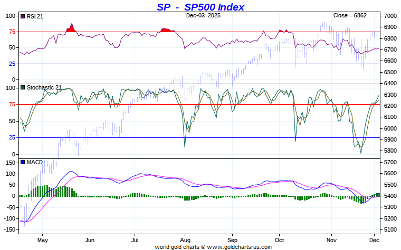Click the 'Jun' month axis label
Viewport: 401px width, 250px height.
click(90, 240)
